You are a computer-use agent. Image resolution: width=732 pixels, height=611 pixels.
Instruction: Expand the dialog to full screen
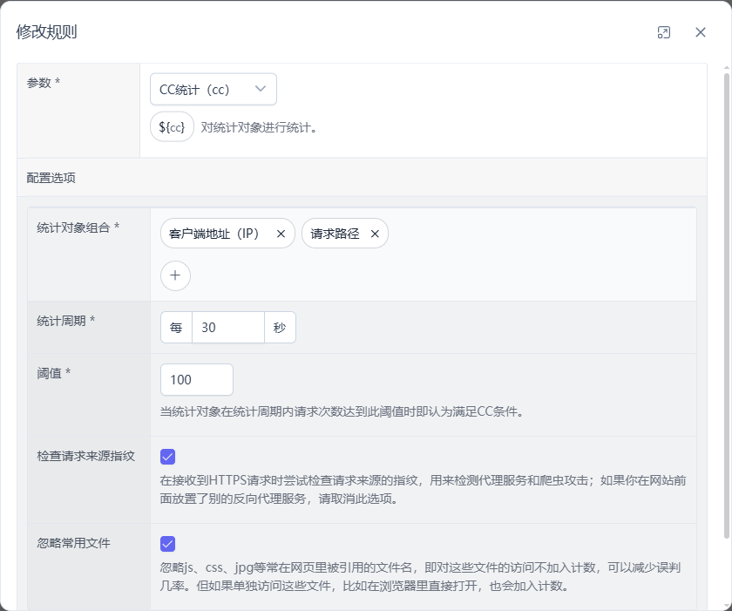(x=663, y=32)
